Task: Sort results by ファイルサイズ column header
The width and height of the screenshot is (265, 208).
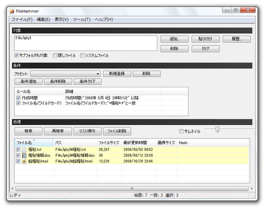Action: click(x=109, y=143)
